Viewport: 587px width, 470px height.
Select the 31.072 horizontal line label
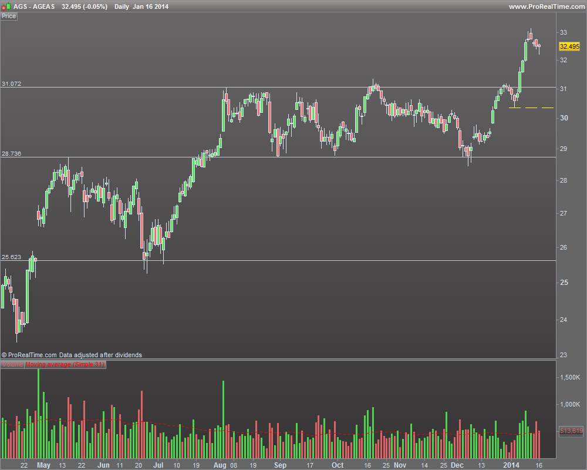click(12, 83)
